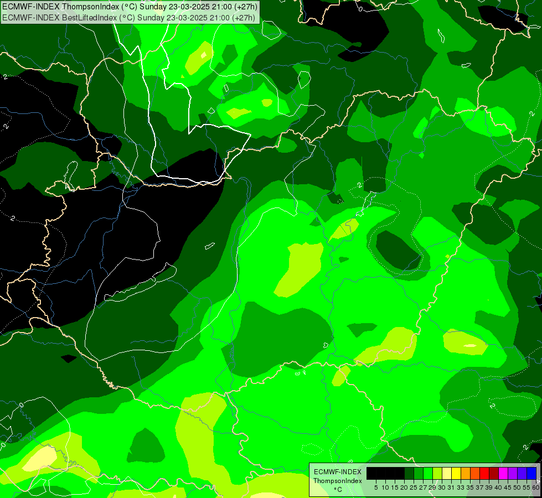Click the legend tick label 45
The width and height of the screenshot is (542, 498).
coord(508,487)
